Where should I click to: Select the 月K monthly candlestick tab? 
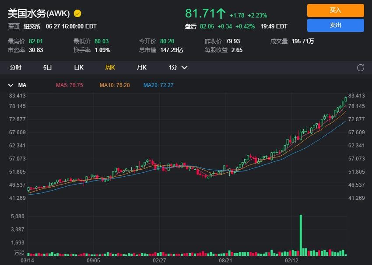click(x=141, y=67)
